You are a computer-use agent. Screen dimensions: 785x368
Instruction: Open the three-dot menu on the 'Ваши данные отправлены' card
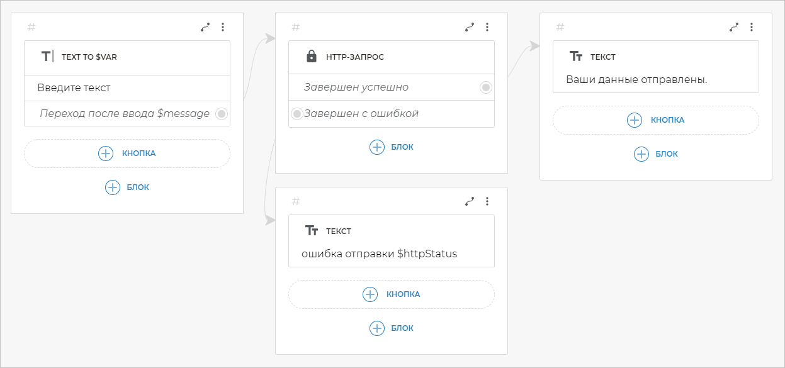click(x=752, y=27)
